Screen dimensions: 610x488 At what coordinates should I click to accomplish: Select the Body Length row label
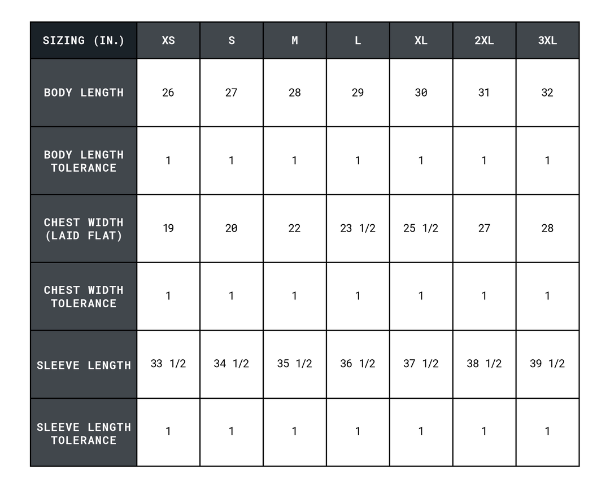(x=84, y=93)
